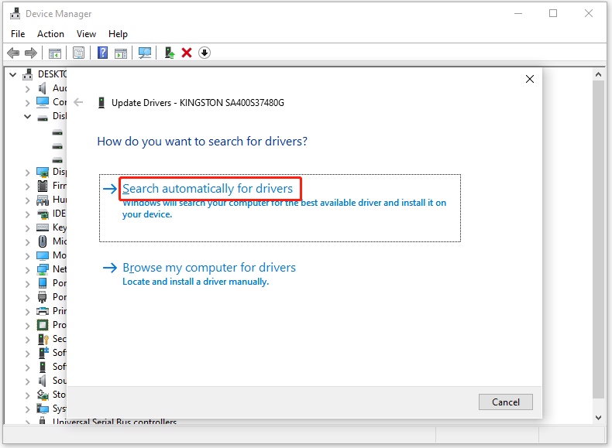Expand the Network adapters category chevron
The width and height of the screenshot is (612, 448).
click(x=27, y=270)
